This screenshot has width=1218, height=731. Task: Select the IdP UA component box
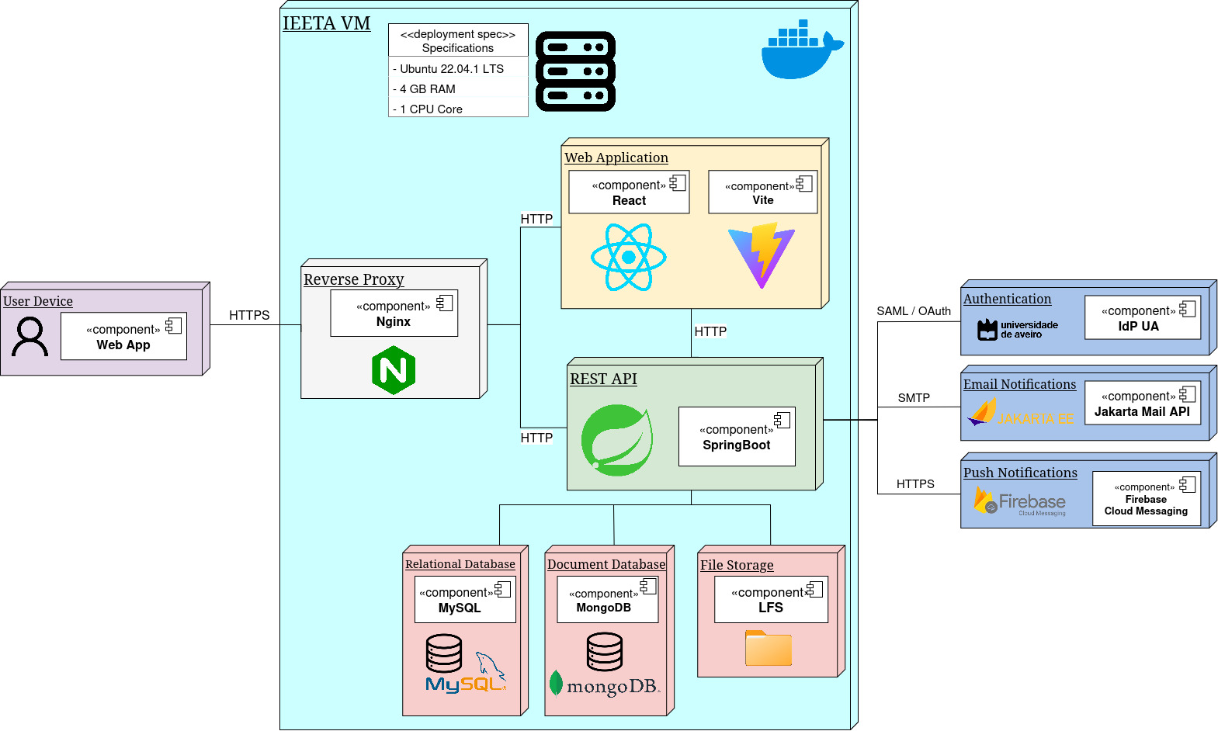[x=1142, y=317]
